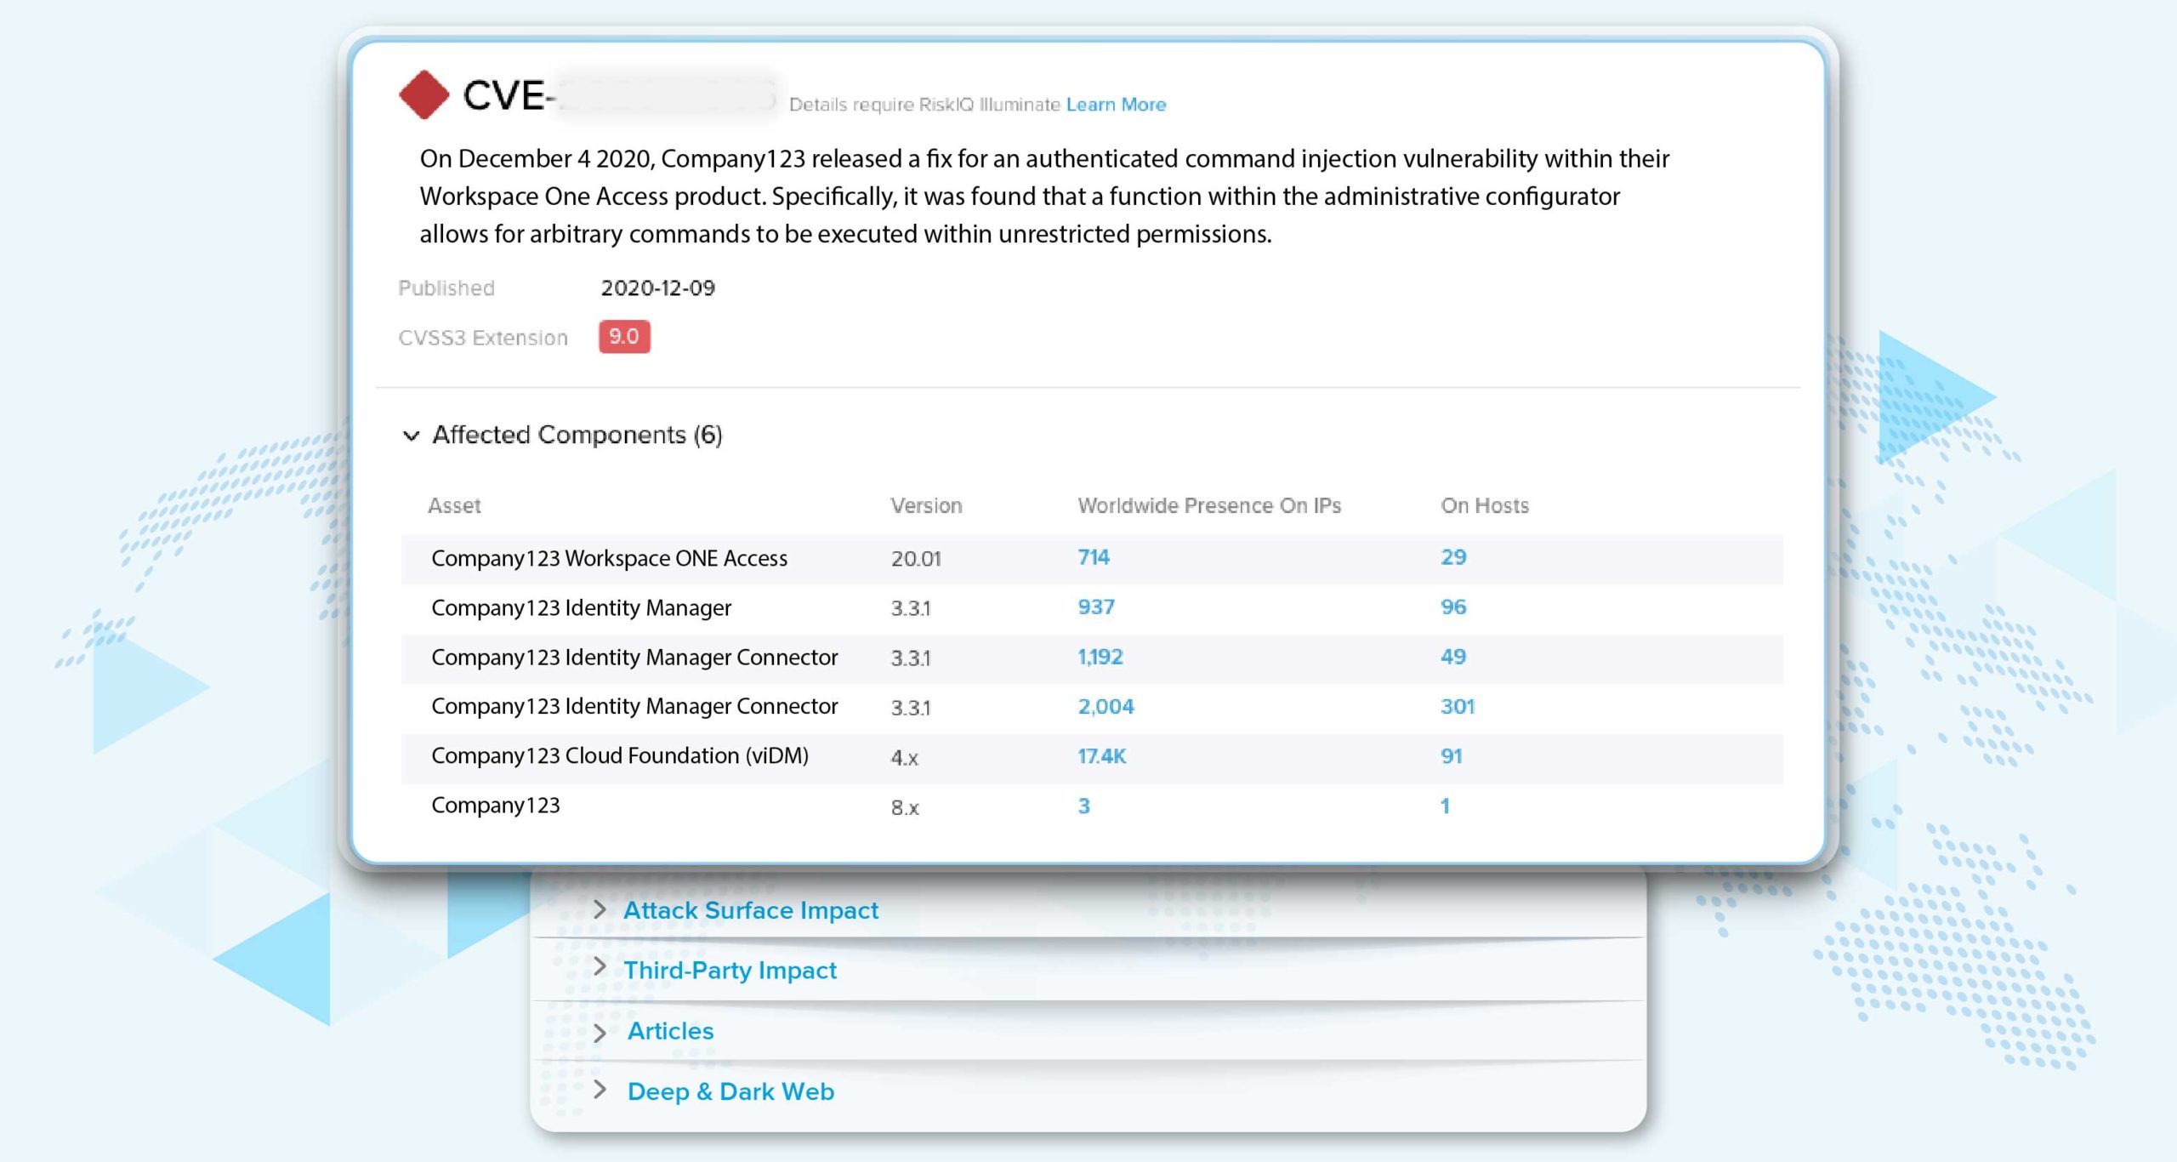
Task: Open host count 91 for Cloud Foundation
Action: [x=1452, y=755]
